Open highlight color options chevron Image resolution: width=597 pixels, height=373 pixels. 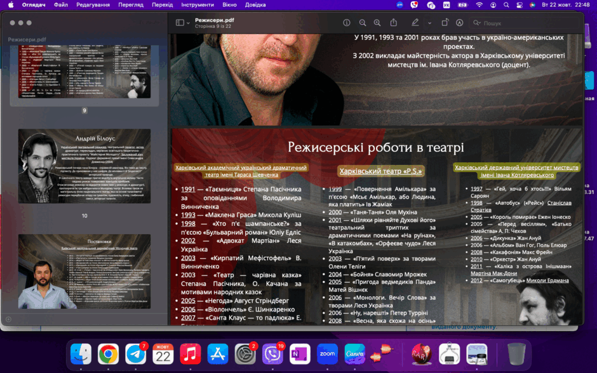[429, 23]
